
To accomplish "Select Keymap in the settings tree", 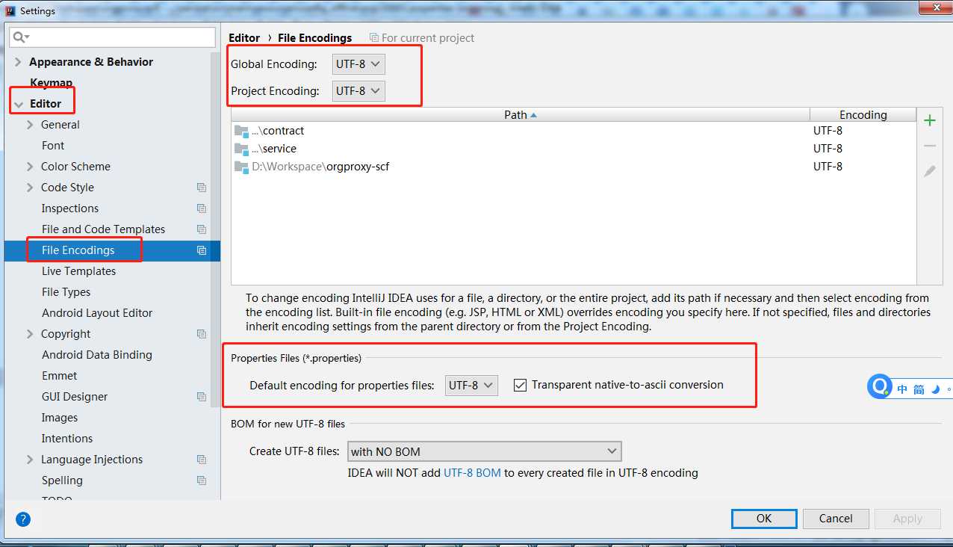I will tap(51, 83).
